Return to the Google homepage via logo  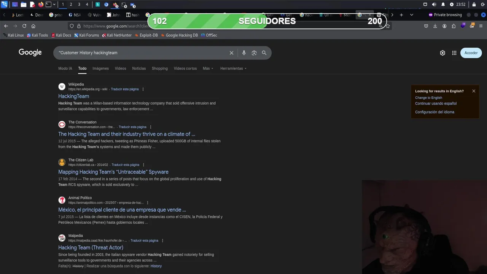(30, 53)
